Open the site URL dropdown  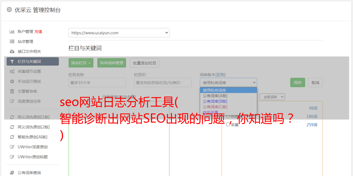point(119,33)
